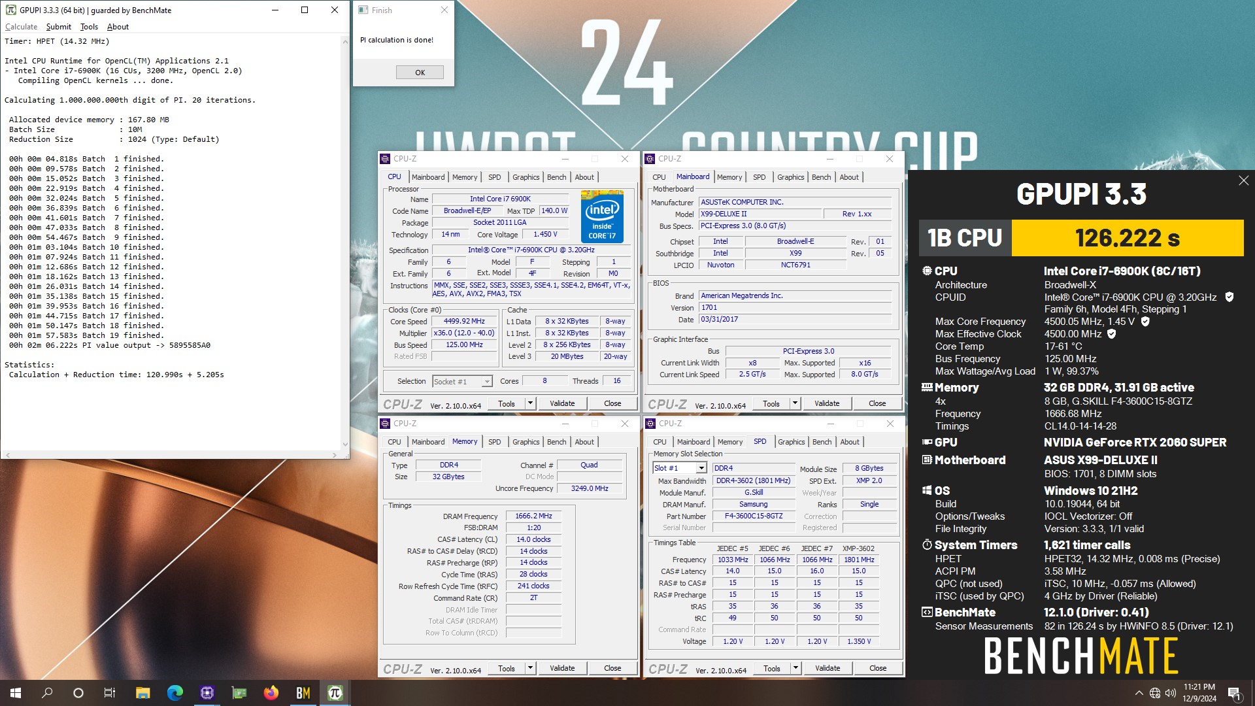The height and width of the screenshot is (706, 1255).
Task: Click Close button in CPU-Z SPD window
Action: click(x=878, y=668)
